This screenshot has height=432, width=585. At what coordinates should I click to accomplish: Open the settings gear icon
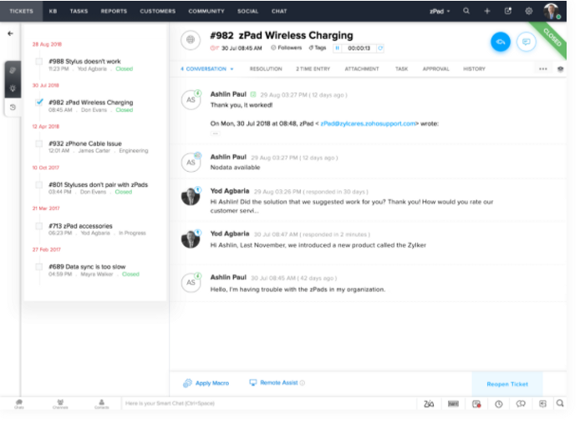tap(528, 11)
